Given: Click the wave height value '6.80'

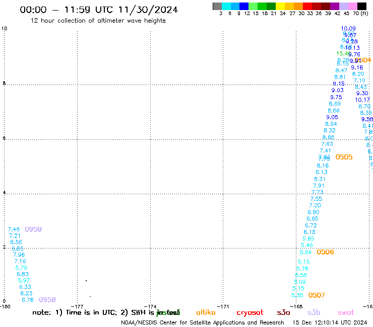Looking at the screenshot, I should (314, 212).
